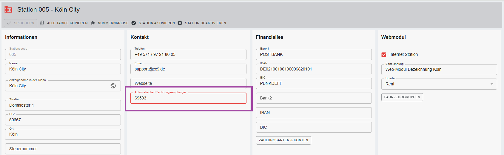Focus the Steuernummer field
Viewport: 504px width, 155px height.
[x=63, y=149]
